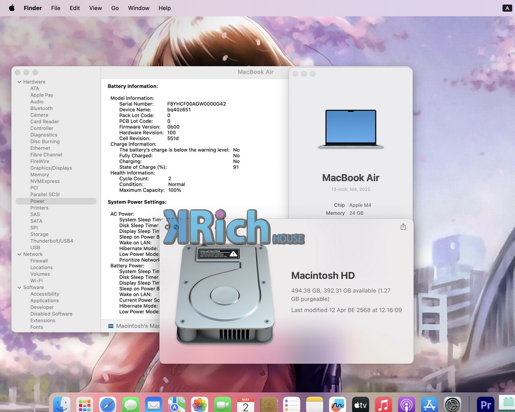Select Printers in the sidebar
Image resolution: width=515 pixels, height=412 pixels.
coord(39,208)
